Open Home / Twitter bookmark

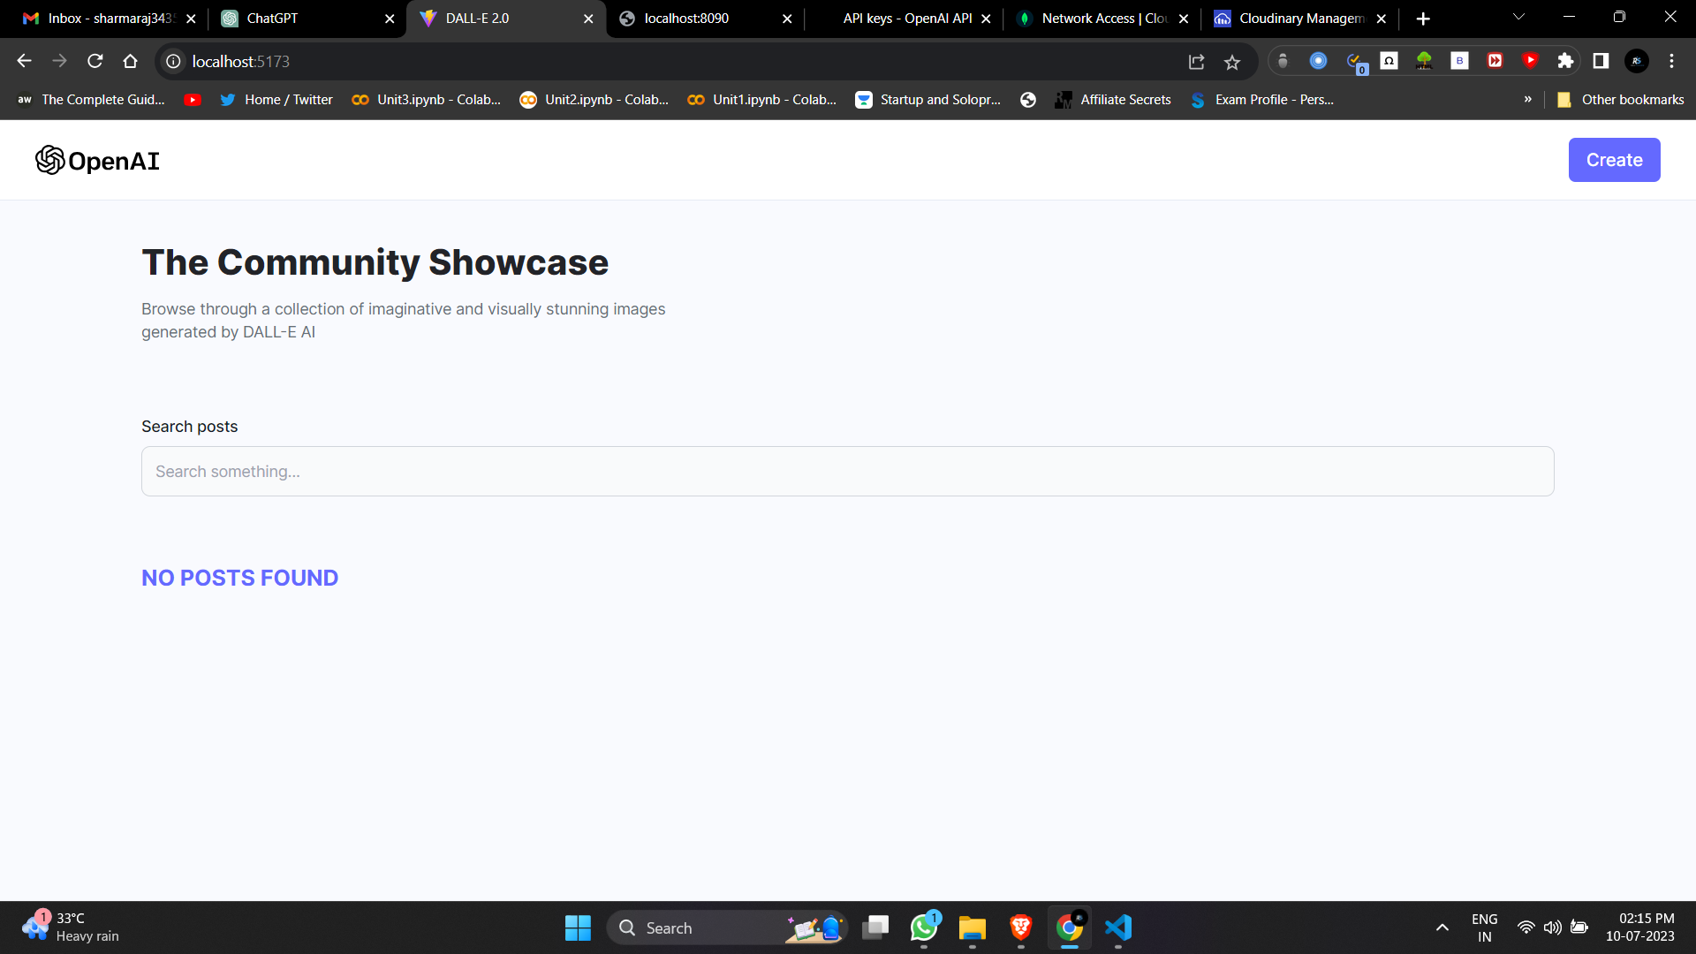[x=276, y=100]
